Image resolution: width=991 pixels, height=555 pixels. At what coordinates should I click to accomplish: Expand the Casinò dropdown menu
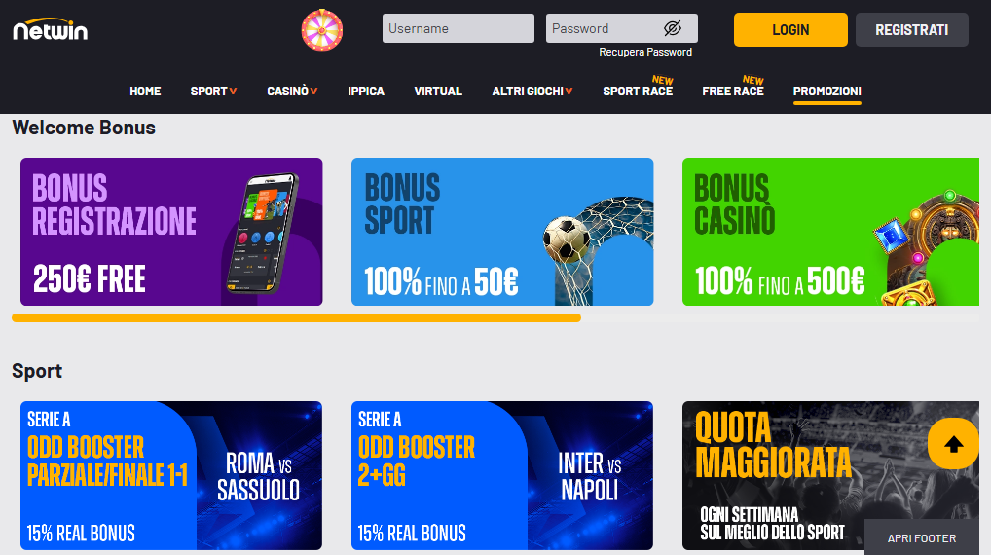coord(292,91)
